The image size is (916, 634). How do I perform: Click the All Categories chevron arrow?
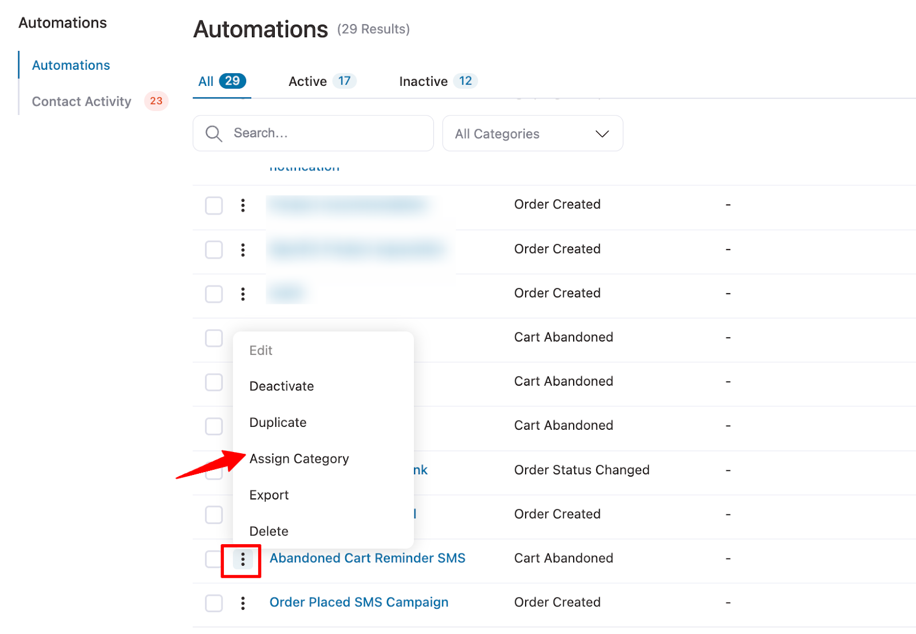pyautogui.click(x=602, y=134)
